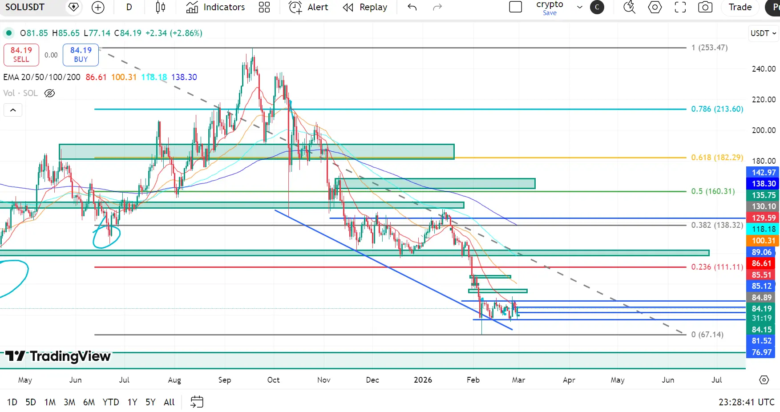Open the candlestick chart type menu
Viewport: 780px width, 412px height.
click(x=161, y=7)
